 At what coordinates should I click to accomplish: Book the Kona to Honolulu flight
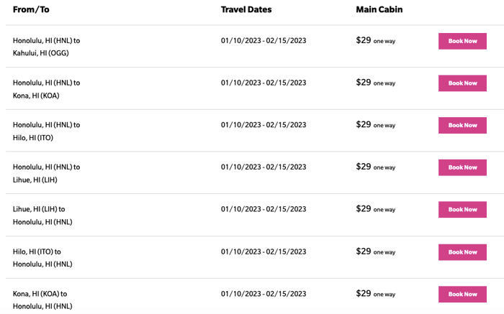[462, 294]
